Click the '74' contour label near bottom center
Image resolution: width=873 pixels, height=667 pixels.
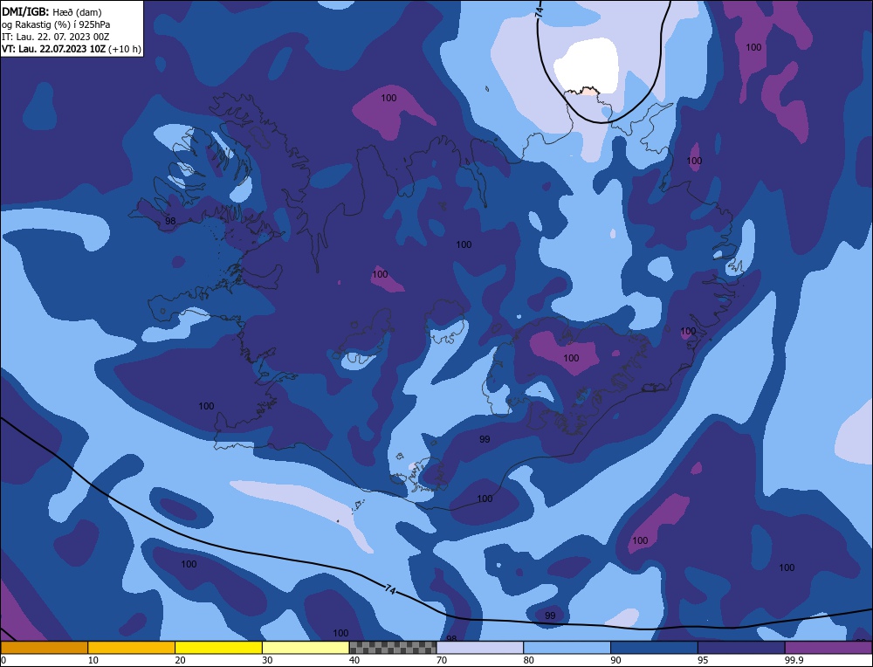390,589
